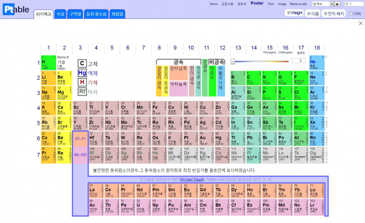Screen dimensions: 365x223
Task: Switch to the 속성 tab
Action: point(60,14)
